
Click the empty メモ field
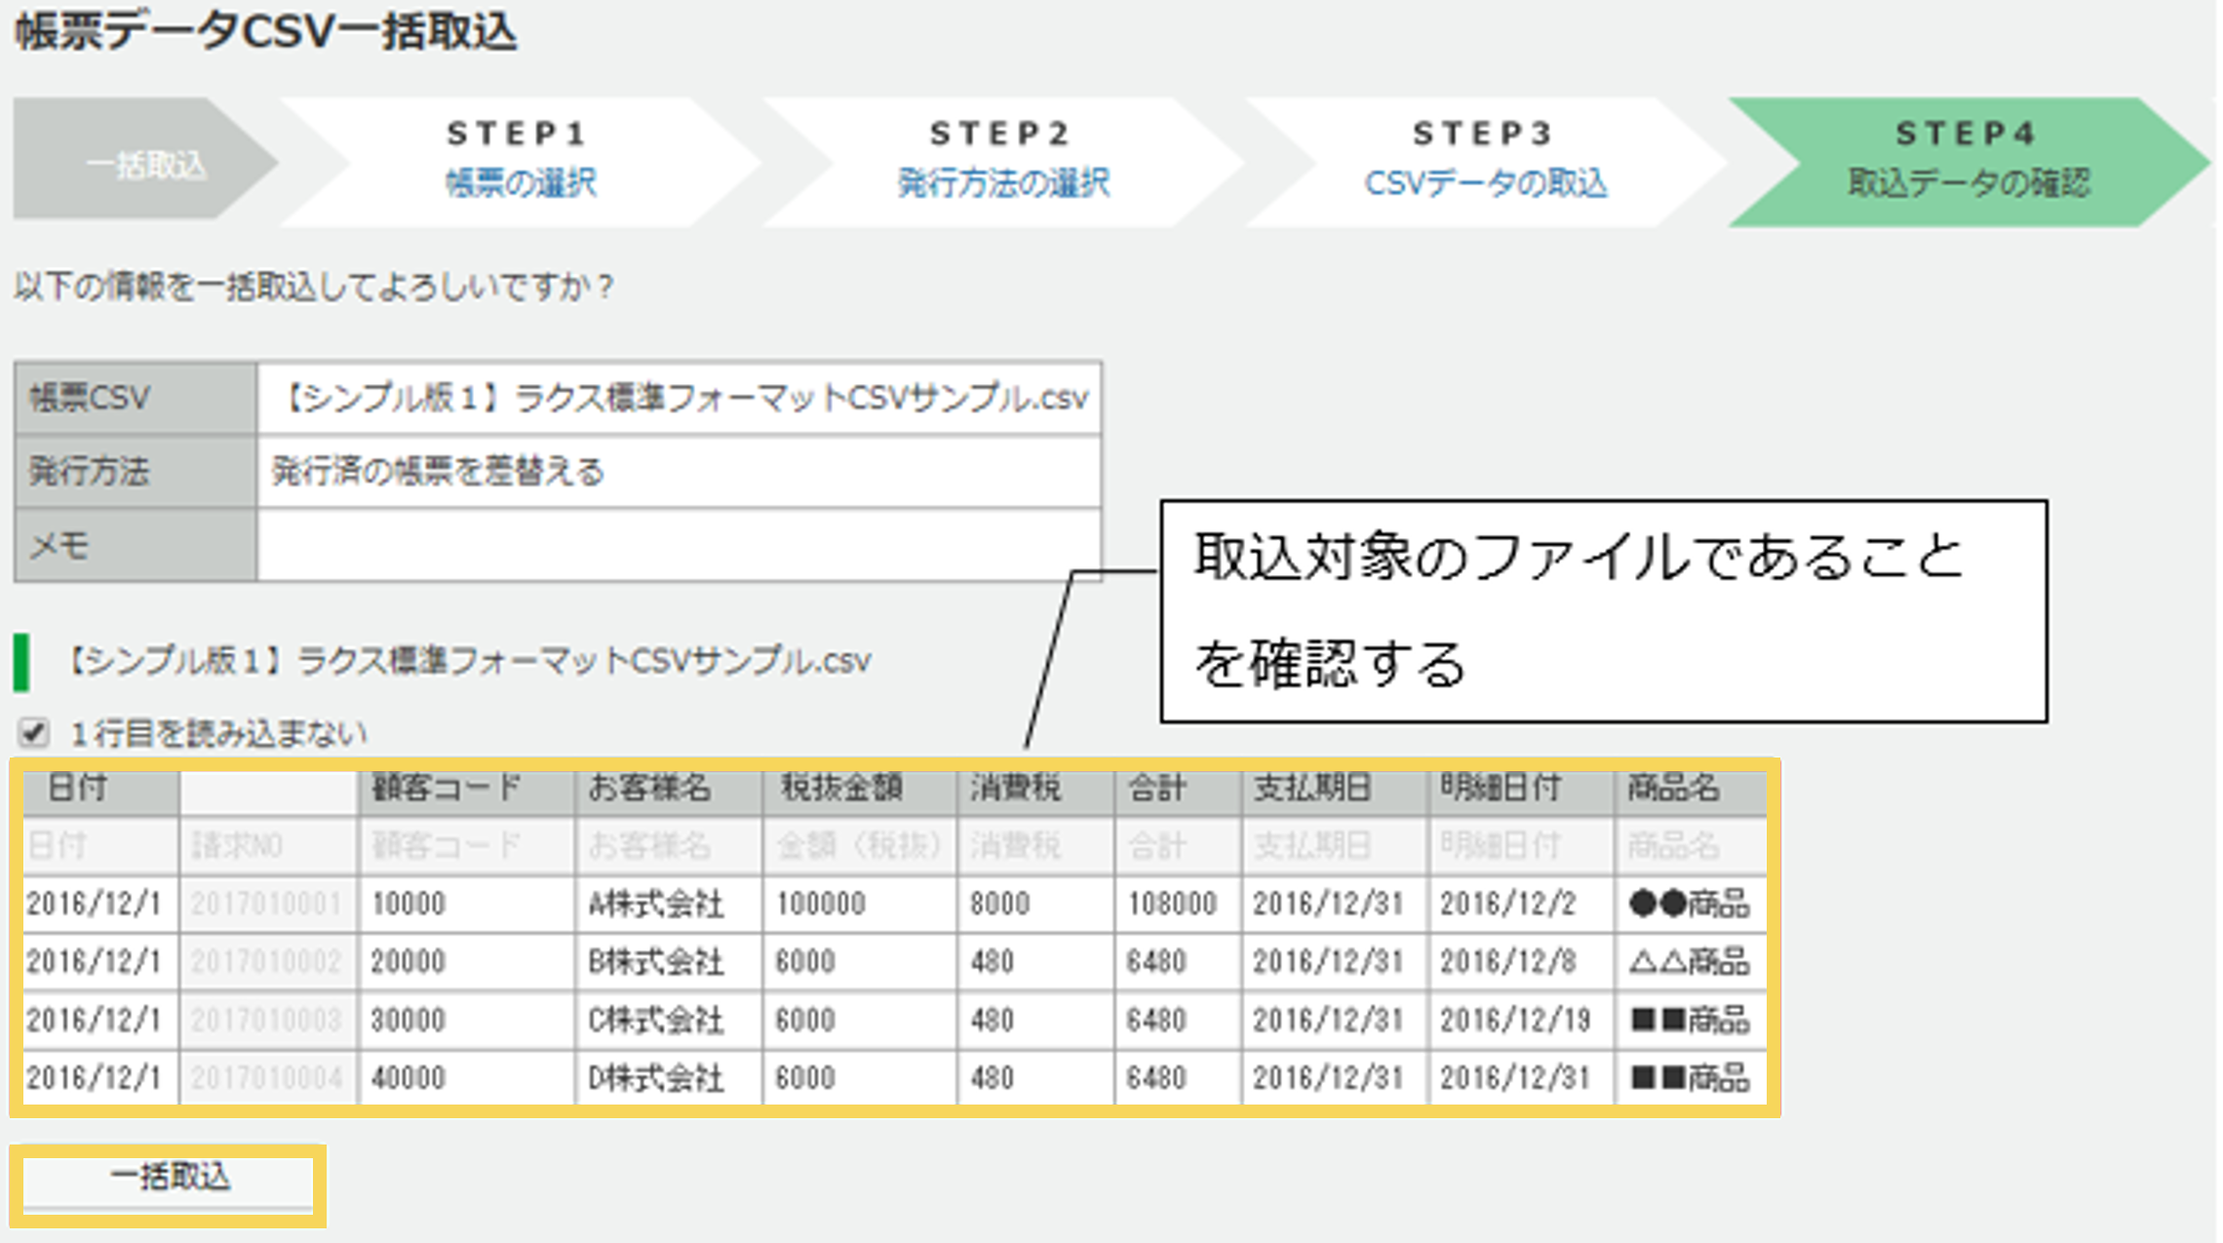pos(682,546)
